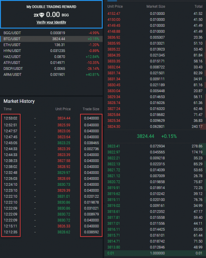Click the Market Size column header
The width and height of the screenshot is (206, 258).
tap(156, 7)
